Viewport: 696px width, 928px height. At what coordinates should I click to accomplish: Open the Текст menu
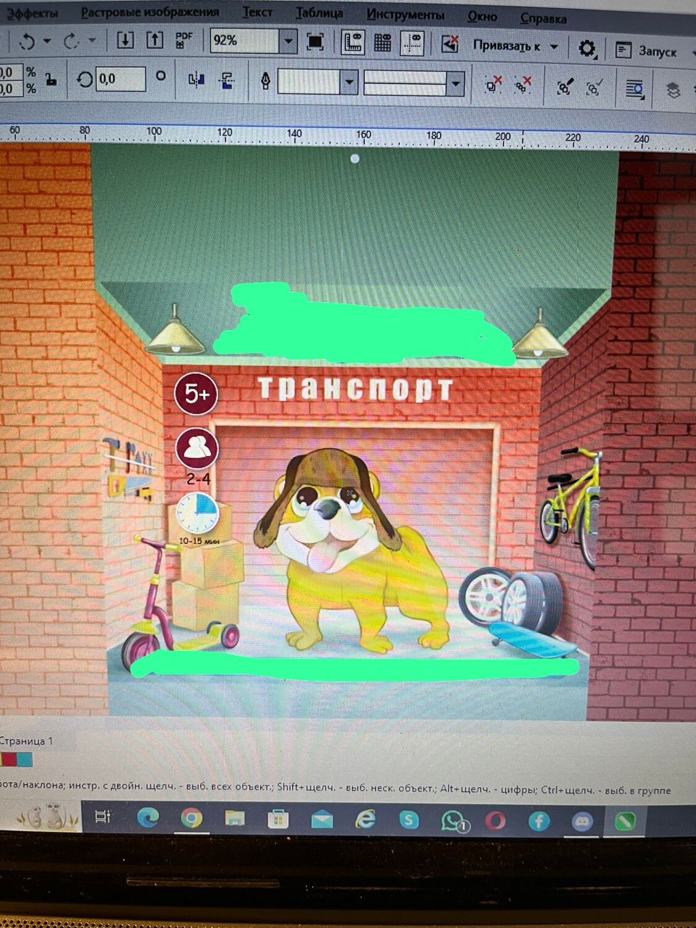257,12
